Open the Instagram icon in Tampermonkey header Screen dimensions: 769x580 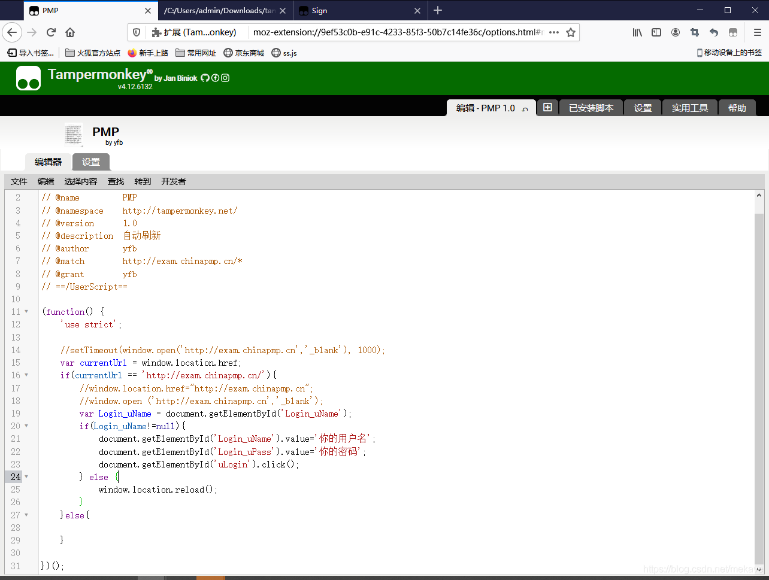[225, 78]
